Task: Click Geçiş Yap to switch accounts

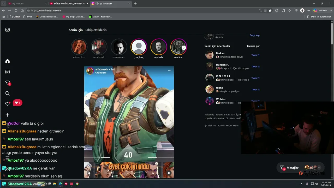Action: [255, 35]
